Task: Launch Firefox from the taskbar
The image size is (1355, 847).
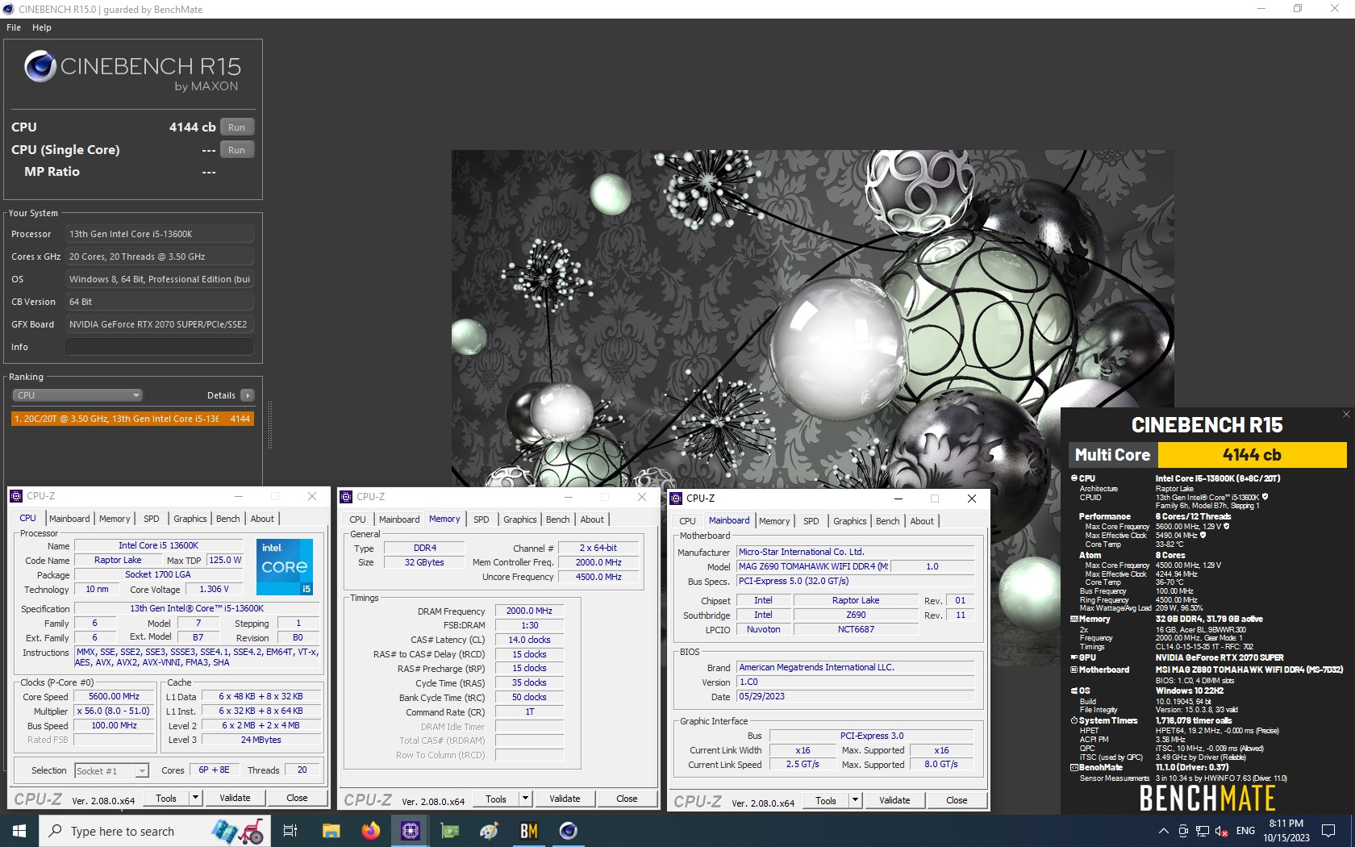Action: coord(371,831)
